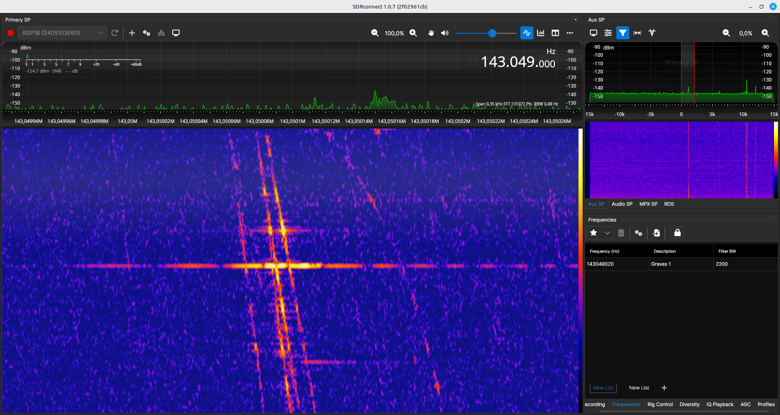Stop the receiver with the red stop button
780x415 pixels.
(x=11, y=33)
